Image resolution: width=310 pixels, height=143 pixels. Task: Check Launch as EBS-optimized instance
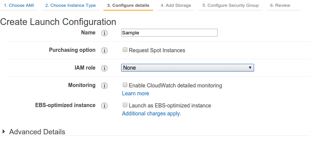click(x=125, y=105)
